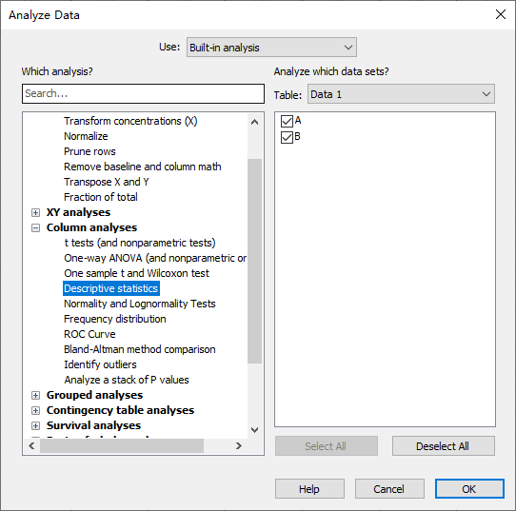Viewport: 516px width, 511px height.
Task: Cancel the Analyze Data dialog
Action: pos(389,489)
